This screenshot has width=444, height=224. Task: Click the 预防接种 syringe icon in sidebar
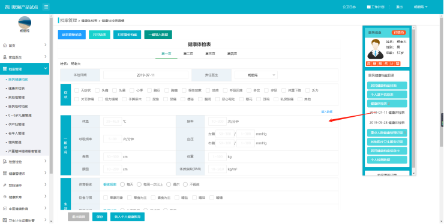pyautogui.click(x=5, y=185)
